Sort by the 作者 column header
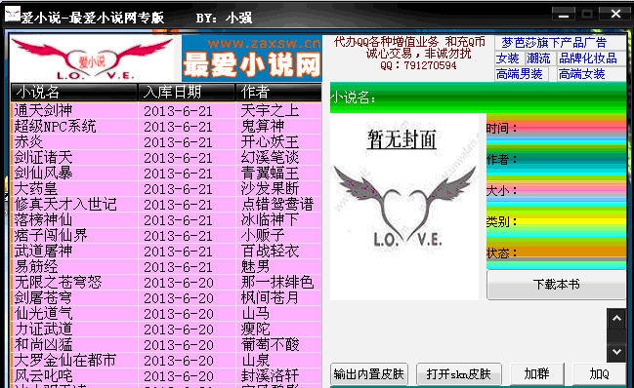Image resolution: width=634 pixels, height=388 pixels. pos(278,93)
